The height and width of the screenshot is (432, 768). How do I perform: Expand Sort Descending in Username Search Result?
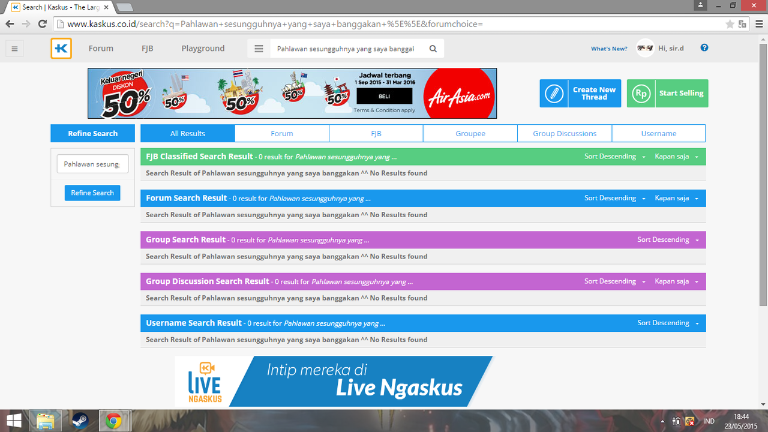point(668,323)
